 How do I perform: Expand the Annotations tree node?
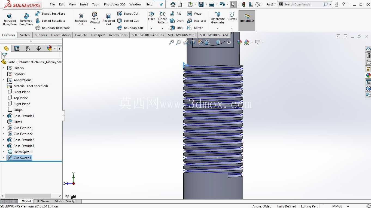pos(3,80)
